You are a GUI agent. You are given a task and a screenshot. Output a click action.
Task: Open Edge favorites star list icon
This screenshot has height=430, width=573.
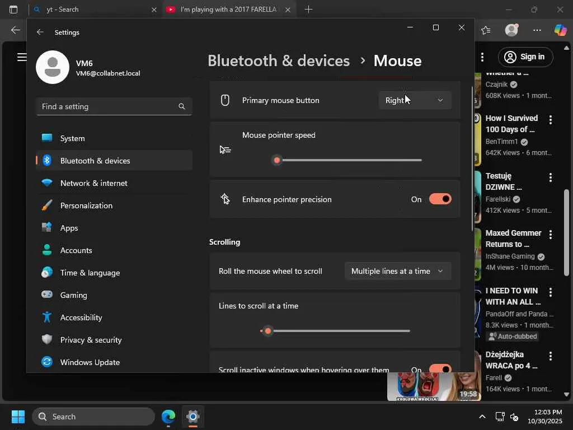[486, 30]
